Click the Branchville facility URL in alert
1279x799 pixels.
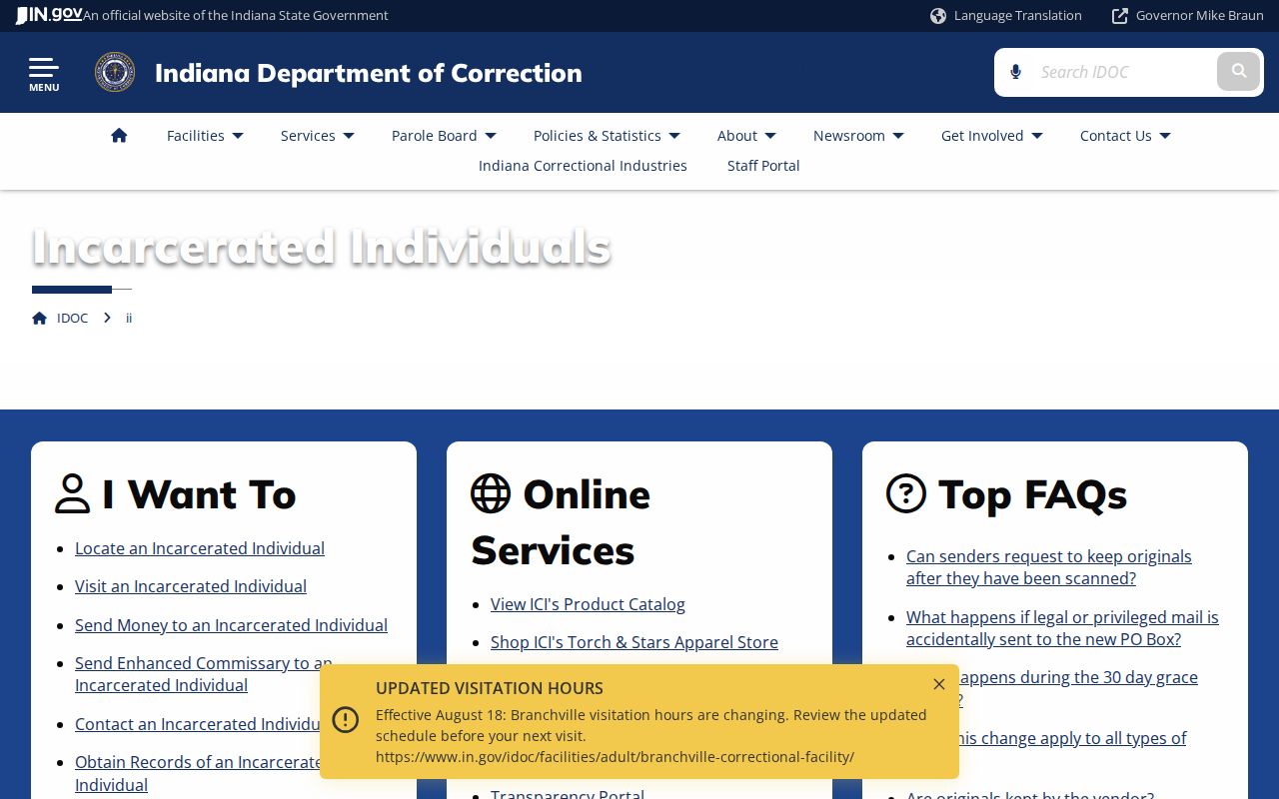pyautogui.click(x=615, y=757)
